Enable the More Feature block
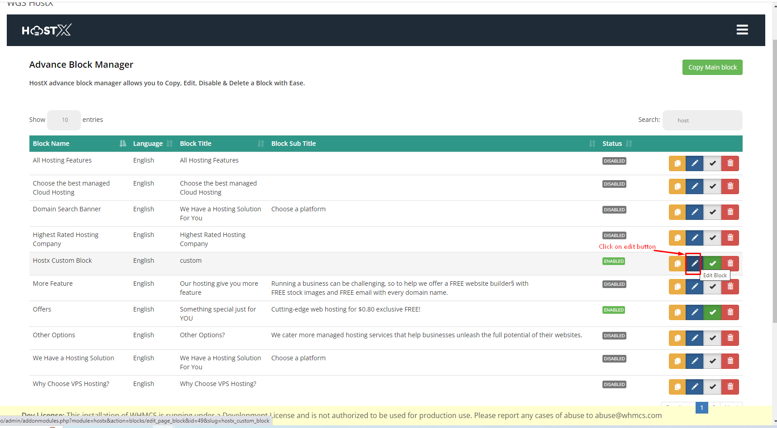Screen dimensions: 777x428 pos(712,288)
